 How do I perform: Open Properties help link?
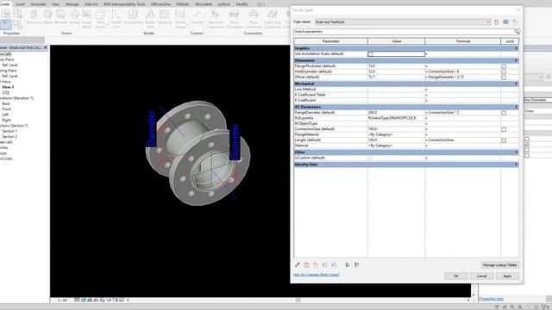[x=492, y=299]
